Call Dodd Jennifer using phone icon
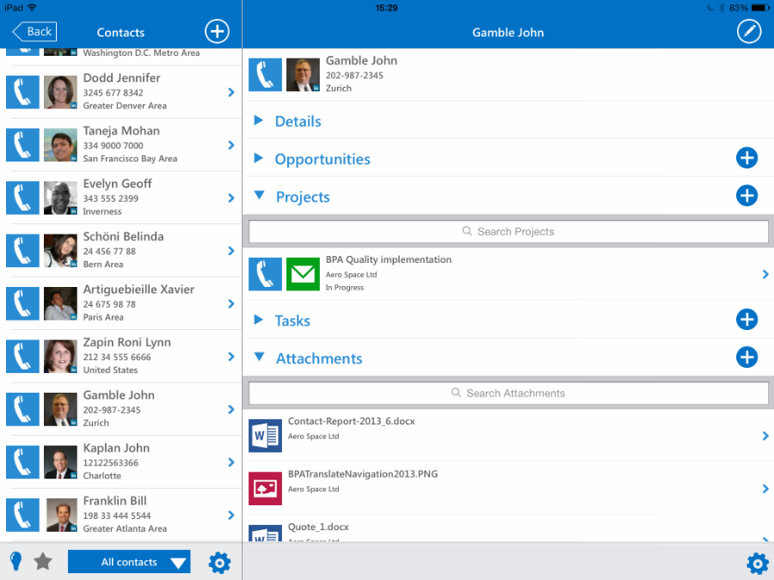 [x=22, y=92]
